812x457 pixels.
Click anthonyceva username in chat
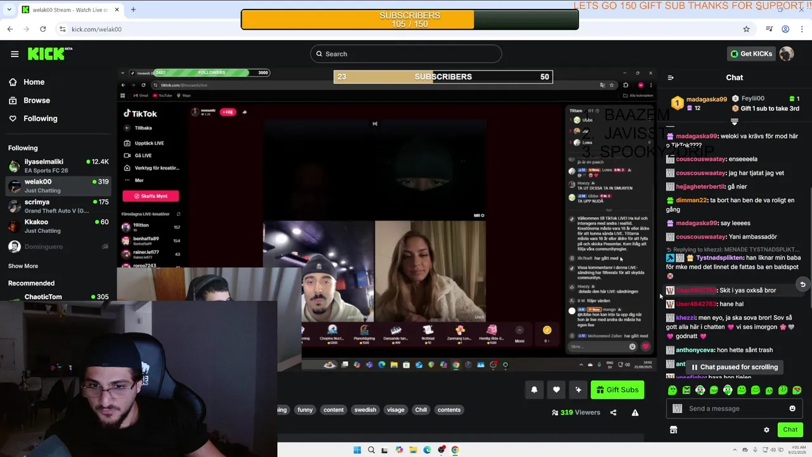tap(695, 350)
